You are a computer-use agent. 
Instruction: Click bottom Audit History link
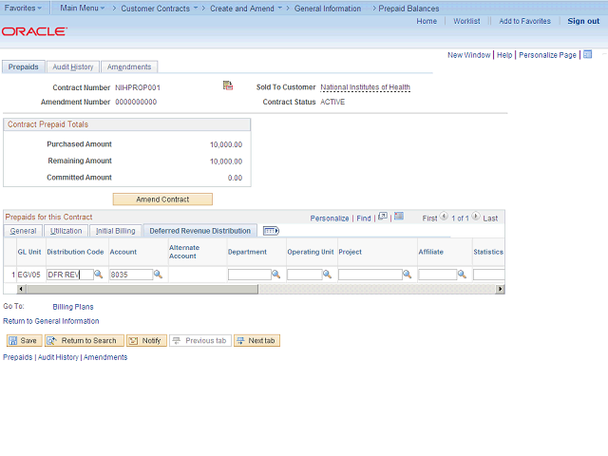58,357
